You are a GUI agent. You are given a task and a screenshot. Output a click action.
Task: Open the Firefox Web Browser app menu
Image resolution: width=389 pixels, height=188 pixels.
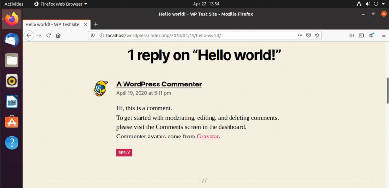coord(60,4)
